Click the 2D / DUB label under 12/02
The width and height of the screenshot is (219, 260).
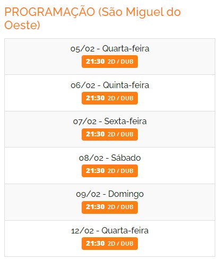[120, 244]
